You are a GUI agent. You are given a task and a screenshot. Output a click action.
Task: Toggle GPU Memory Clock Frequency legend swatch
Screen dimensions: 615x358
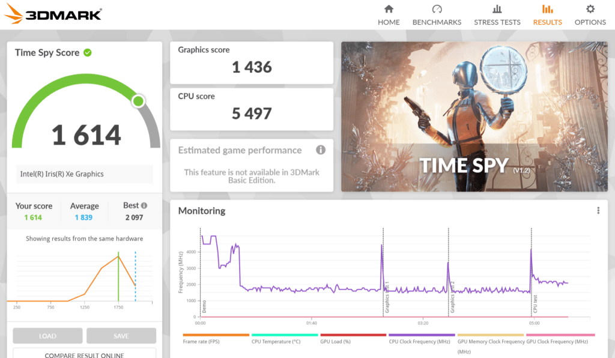[x=490, y=335]
